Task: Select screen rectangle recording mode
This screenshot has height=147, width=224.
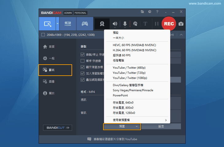Action: (x=47, y=24)
